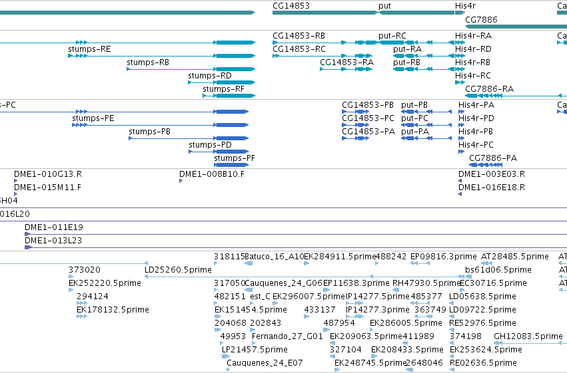Select transcript stumps-RB
Screen dimensions: 567x373
point(191,69)
